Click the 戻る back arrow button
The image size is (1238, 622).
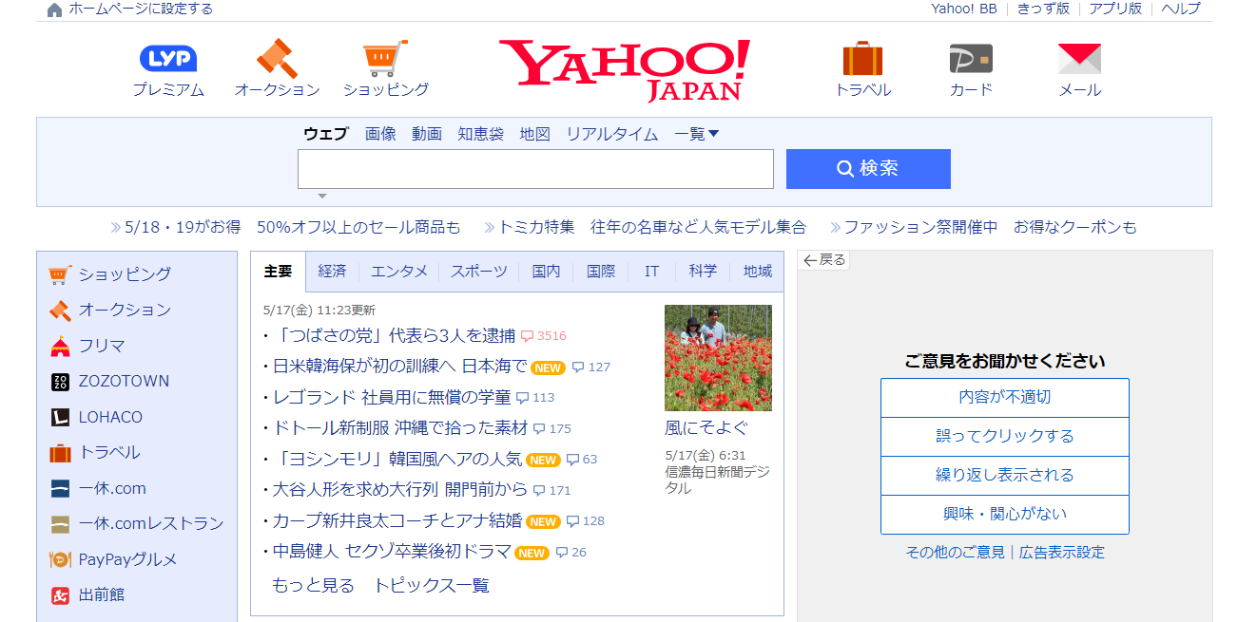point(823,259)
